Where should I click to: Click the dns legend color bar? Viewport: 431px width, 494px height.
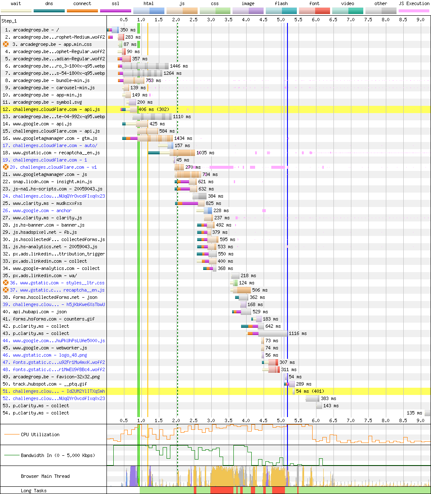click(x=49, y=11)
